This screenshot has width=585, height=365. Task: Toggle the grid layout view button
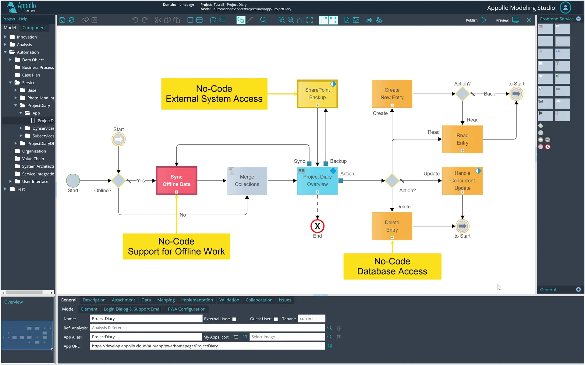333,20
